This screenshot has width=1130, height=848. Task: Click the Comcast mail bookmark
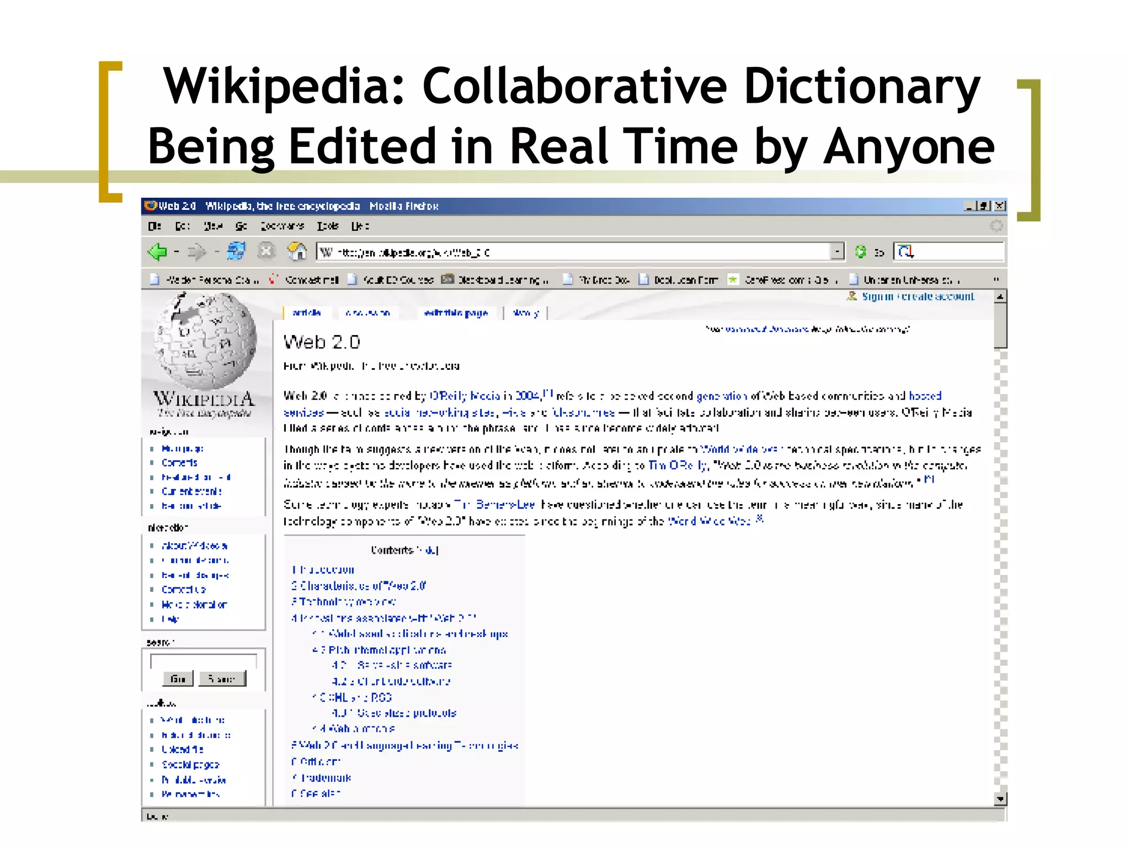pyautogui.click(x=303, y=279)
